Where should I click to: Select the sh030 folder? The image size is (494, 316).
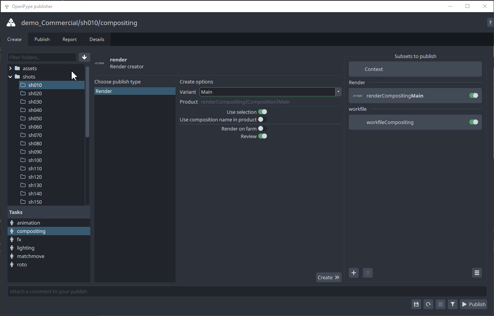pos(52,102)
